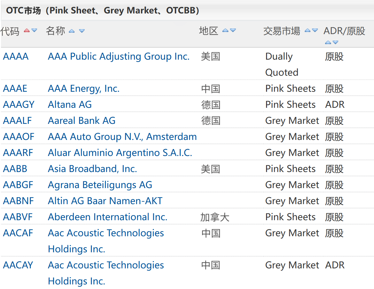Viewport: 374px width, 289px height.
Task: Sort 交易市場 column descending arrow
Action: (x=315, y=30)
